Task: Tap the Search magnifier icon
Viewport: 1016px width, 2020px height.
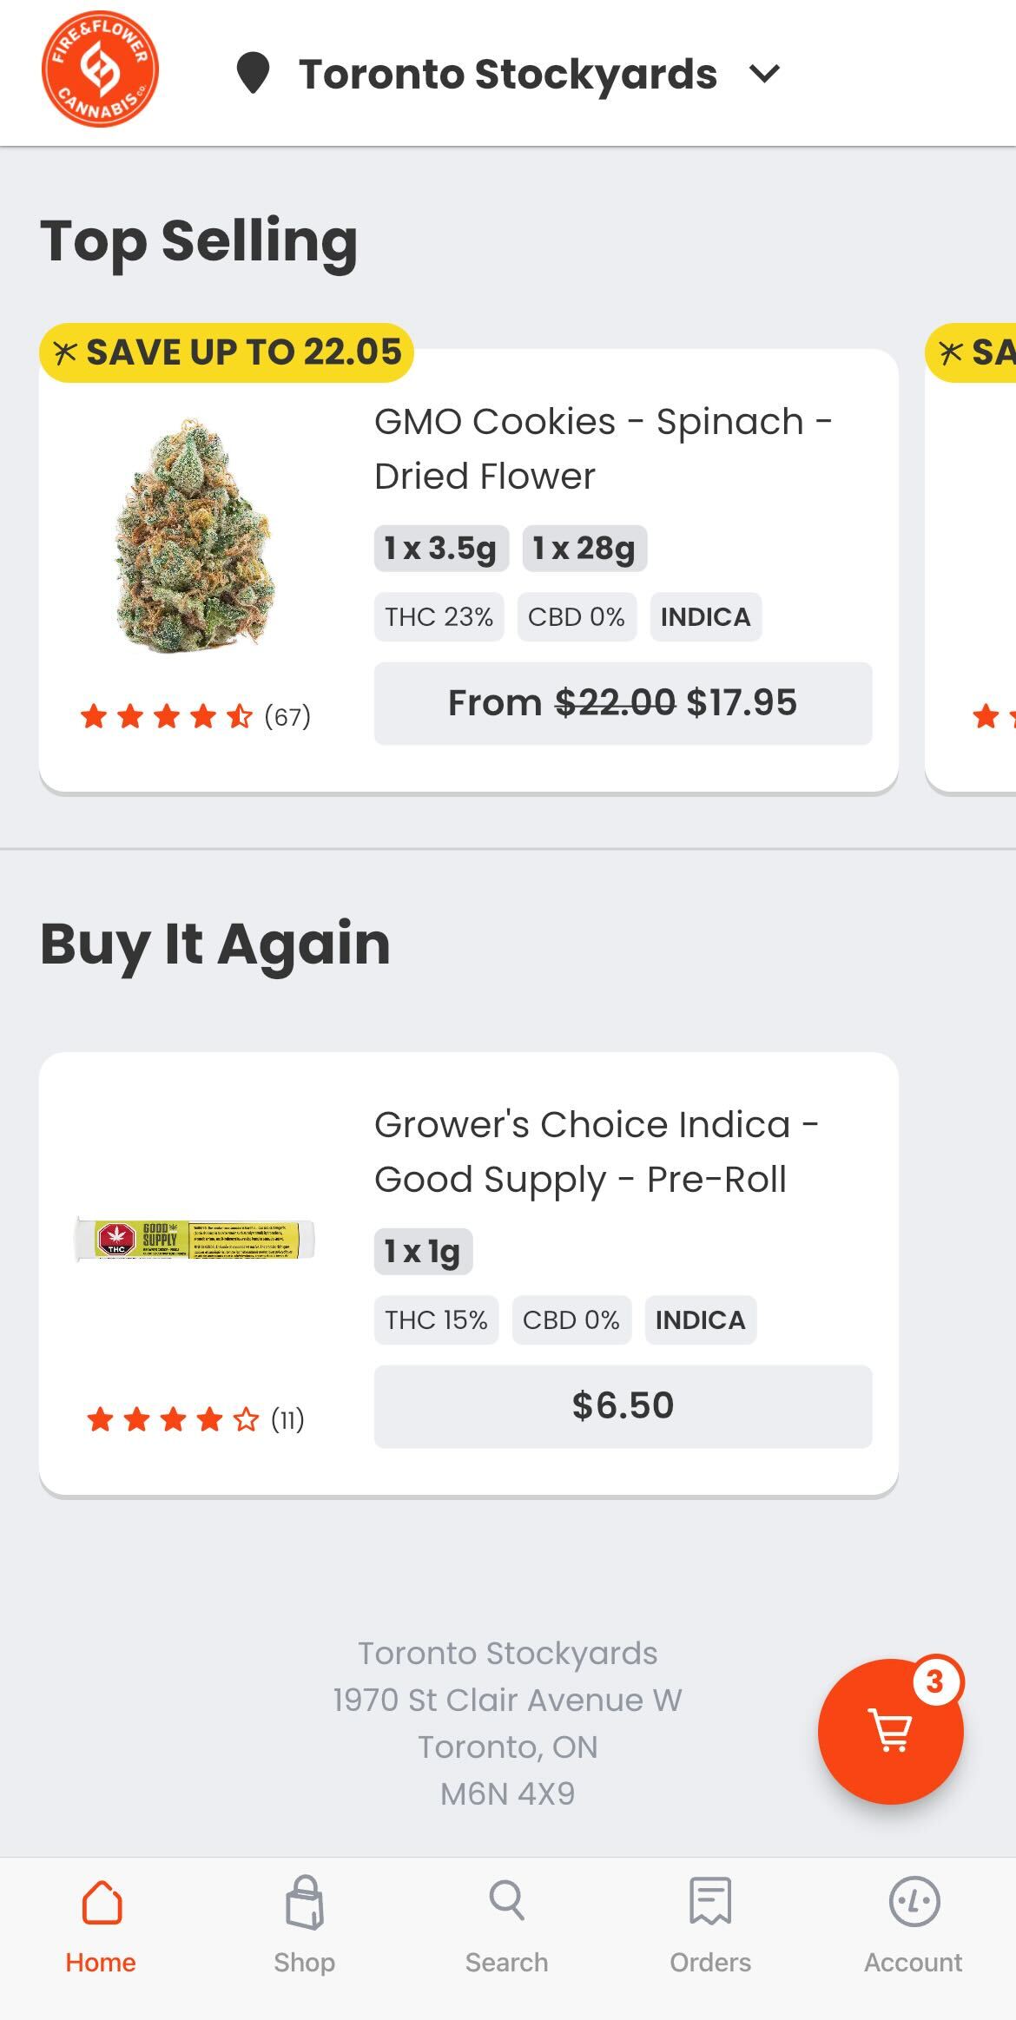Action: (x=507, y=1901)
